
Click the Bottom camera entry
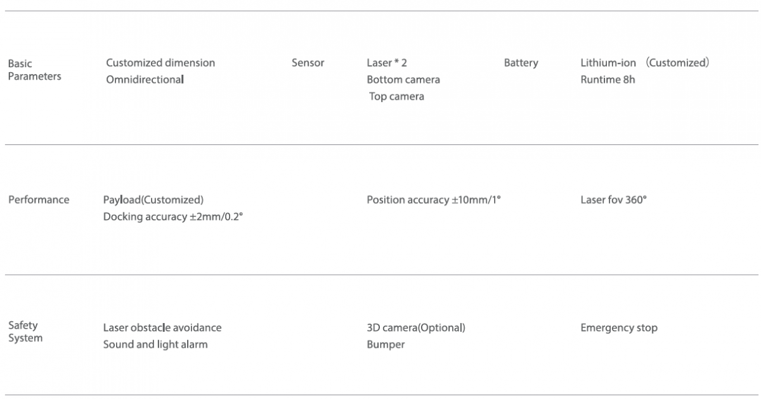coord(403,80)
